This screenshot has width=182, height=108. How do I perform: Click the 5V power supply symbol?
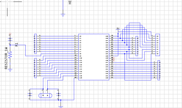point(118,29)
